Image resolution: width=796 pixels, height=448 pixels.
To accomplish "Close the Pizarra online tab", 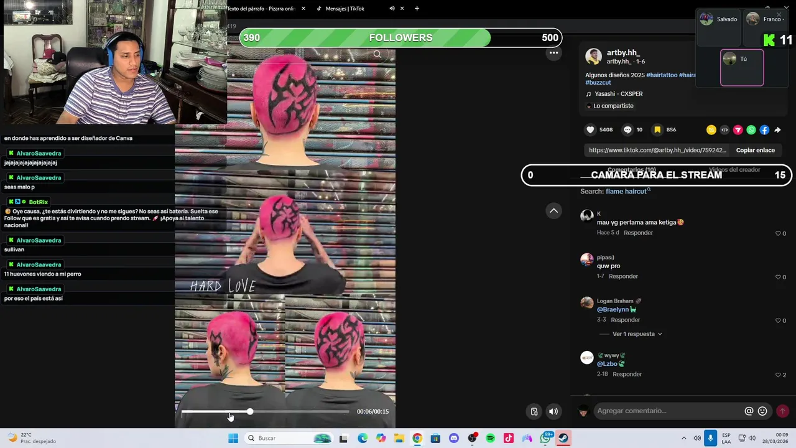I will coord(303,9).
